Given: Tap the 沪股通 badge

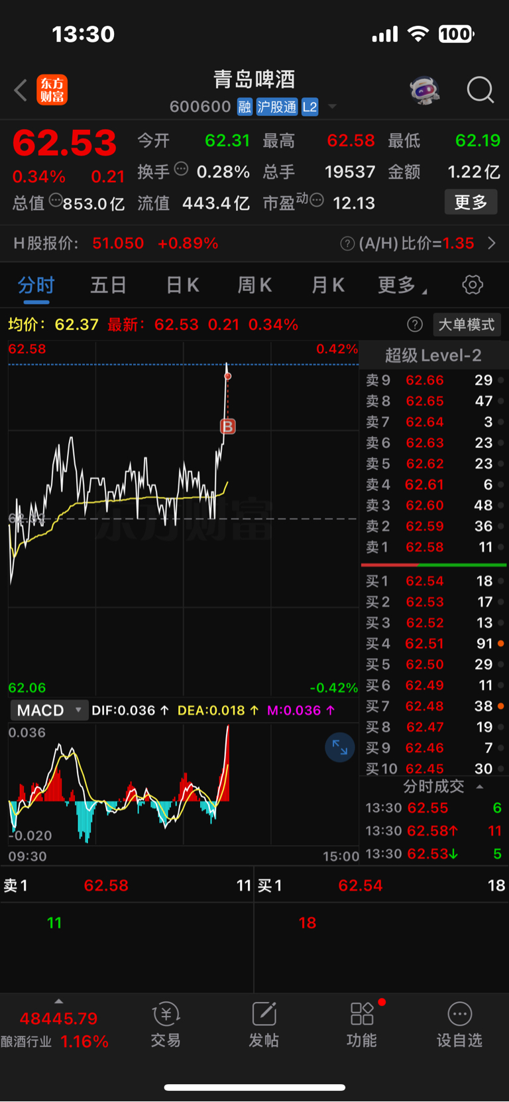Looking at the screenshot, I should [277, 107].
